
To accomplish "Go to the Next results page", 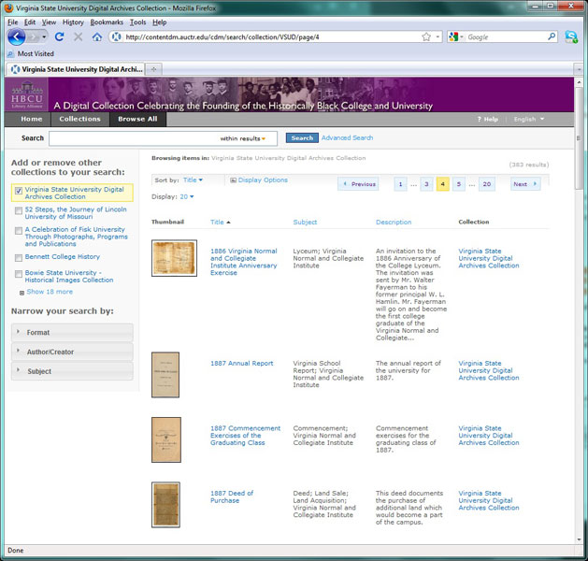I will 525,184.
